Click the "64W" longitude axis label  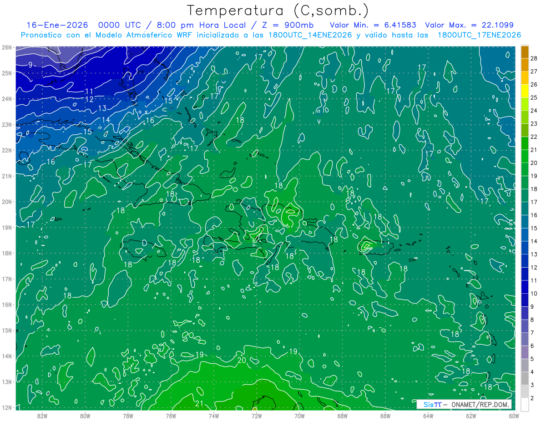click(428, 416)
